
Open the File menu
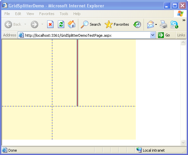(x=7, y=14)
